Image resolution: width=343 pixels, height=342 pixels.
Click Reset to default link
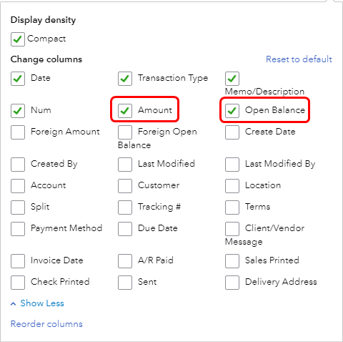tap(299, 59)
